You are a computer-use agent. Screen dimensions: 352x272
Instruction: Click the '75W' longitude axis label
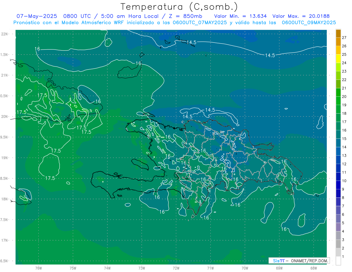click(x=73, y=268)
